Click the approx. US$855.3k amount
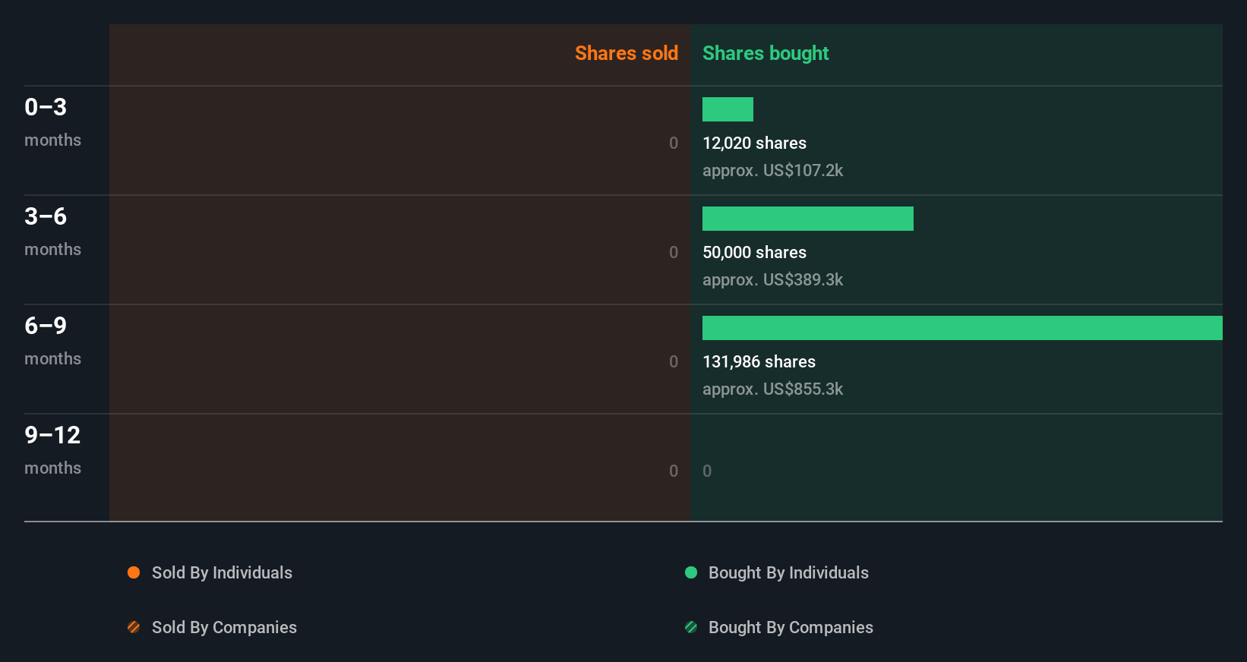1247x662 pixels. point(772,389)
